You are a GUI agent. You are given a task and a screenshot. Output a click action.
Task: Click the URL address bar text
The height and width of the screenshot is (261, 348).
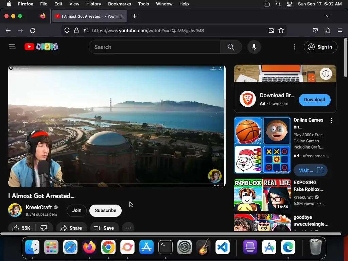pyautogui.click(x=148, y=31)
